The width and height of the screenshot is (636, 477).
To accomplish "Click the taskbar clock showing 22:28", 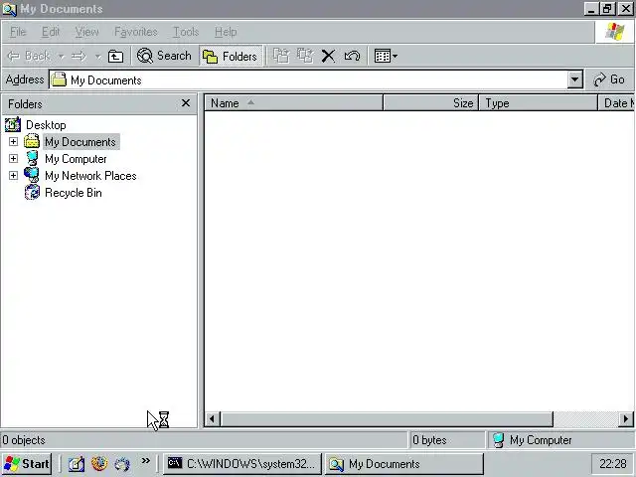I will tap(612, 464).
